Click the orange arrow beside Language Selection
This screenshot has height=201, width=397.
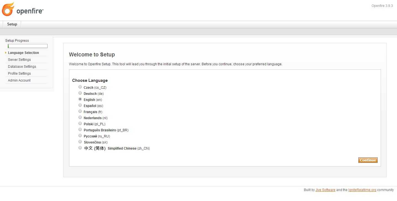[6, 53]
